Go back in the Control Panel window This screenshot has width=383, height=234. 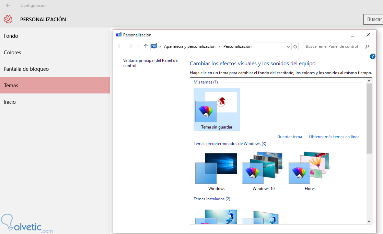point(120,46)
